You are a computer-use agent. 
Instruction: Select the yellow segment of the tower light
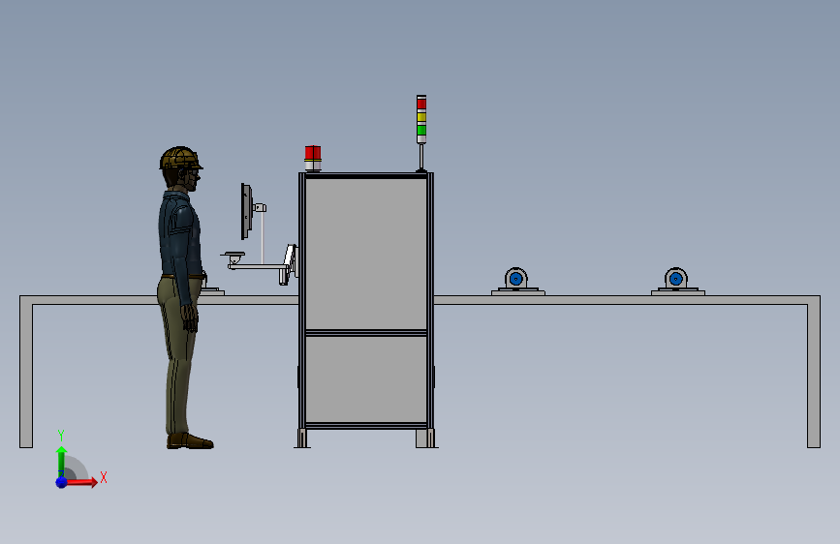(421, 117)
